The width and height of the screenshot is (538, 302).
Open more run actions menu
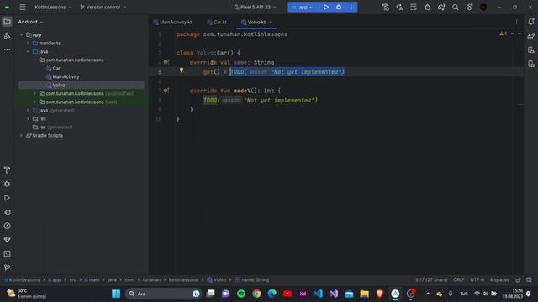[x=351, y=8]
